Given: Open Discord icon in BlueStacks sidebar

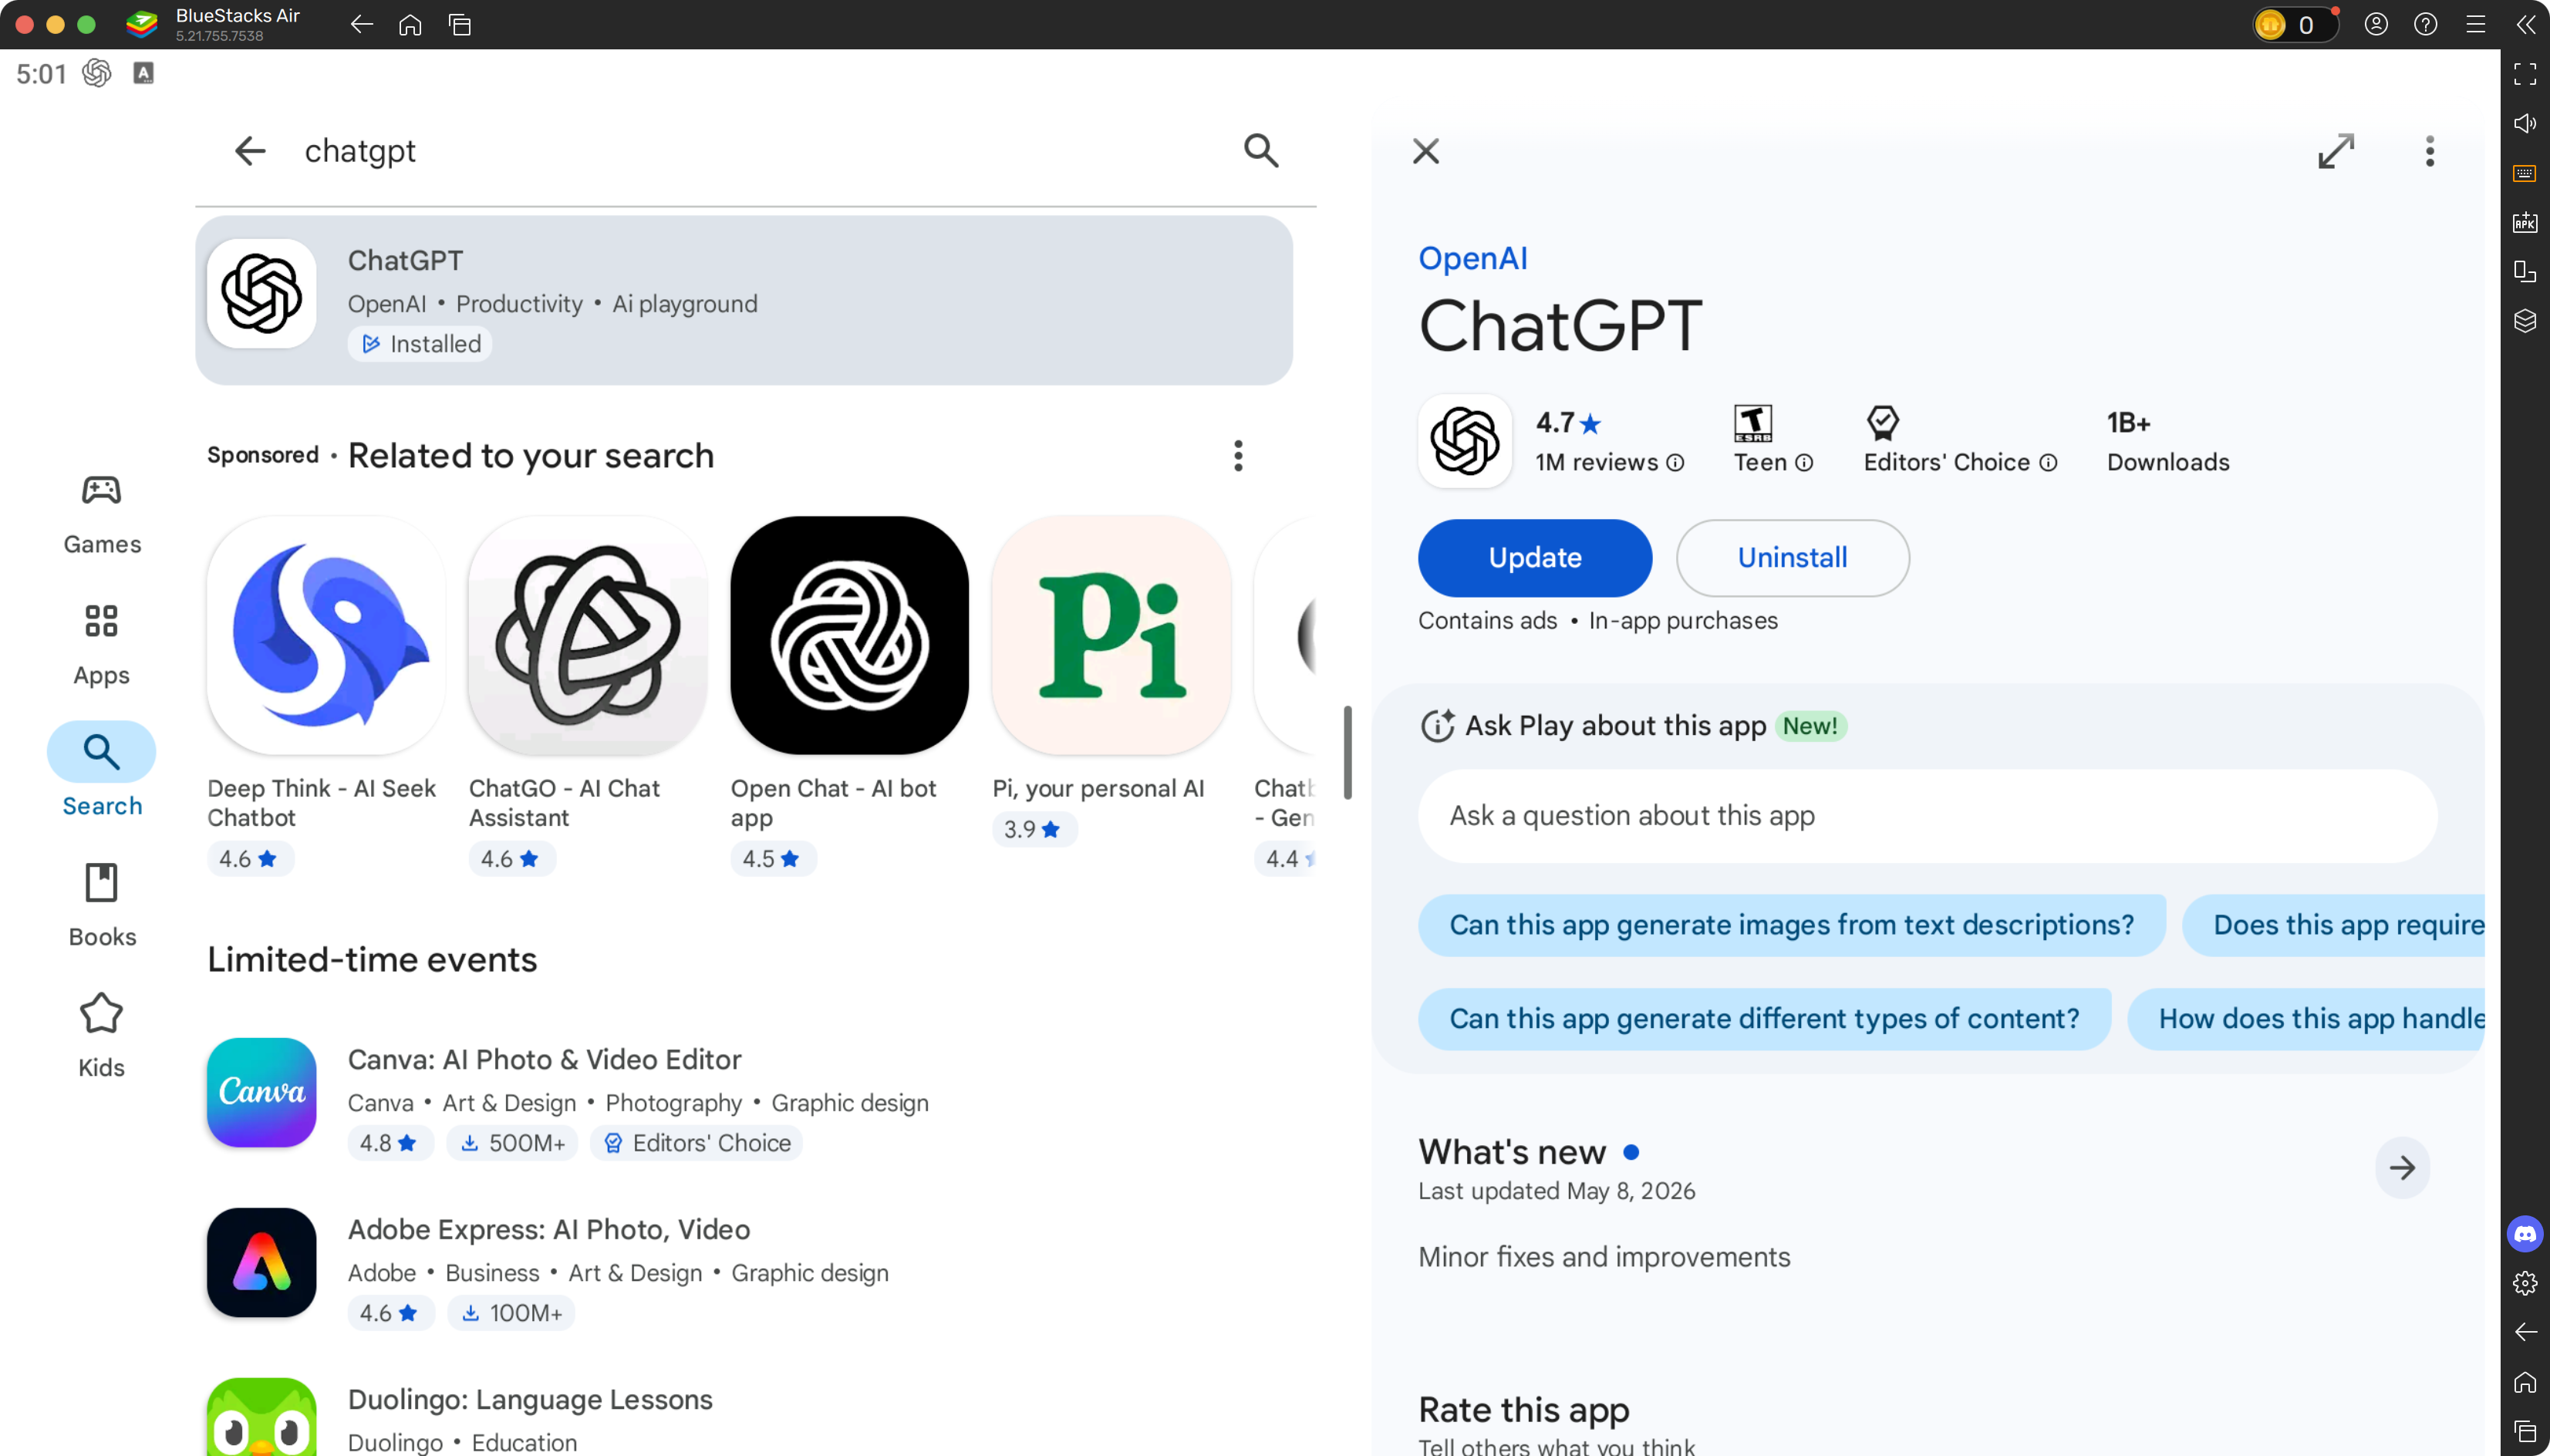Looking at the screenshot, I should pyautogui.click(x=2525, y=1234).
